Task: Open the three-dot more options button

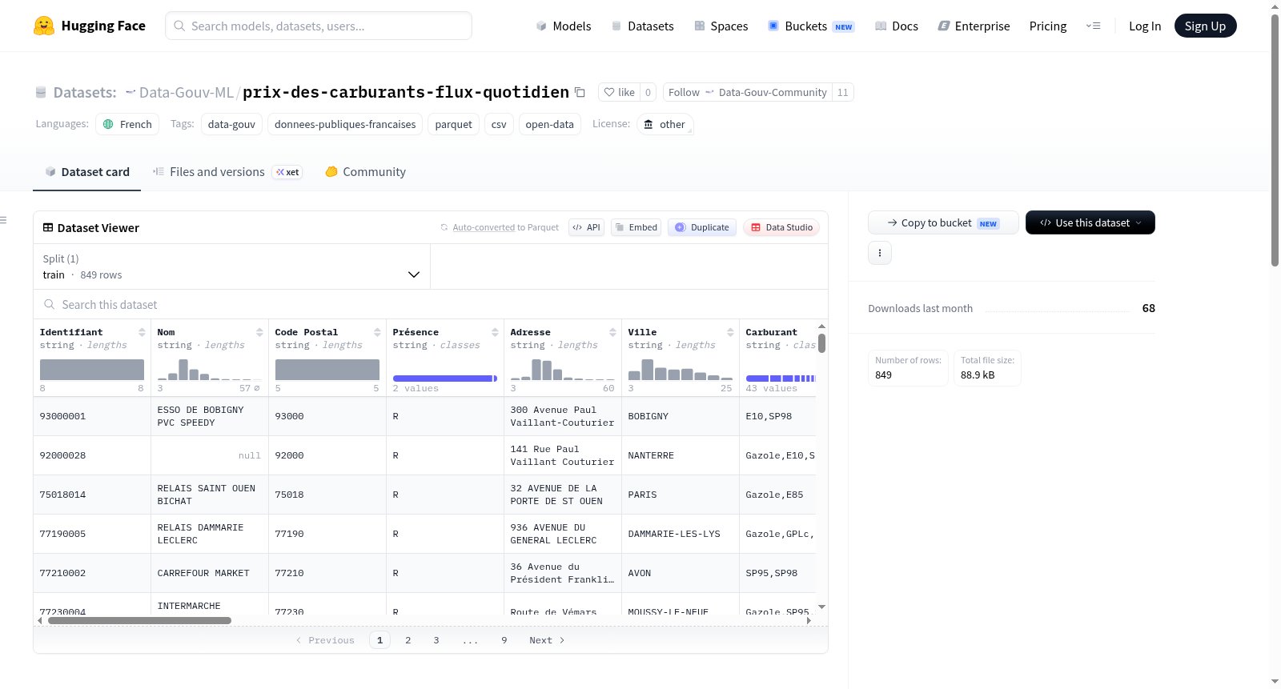Action: 880,253
